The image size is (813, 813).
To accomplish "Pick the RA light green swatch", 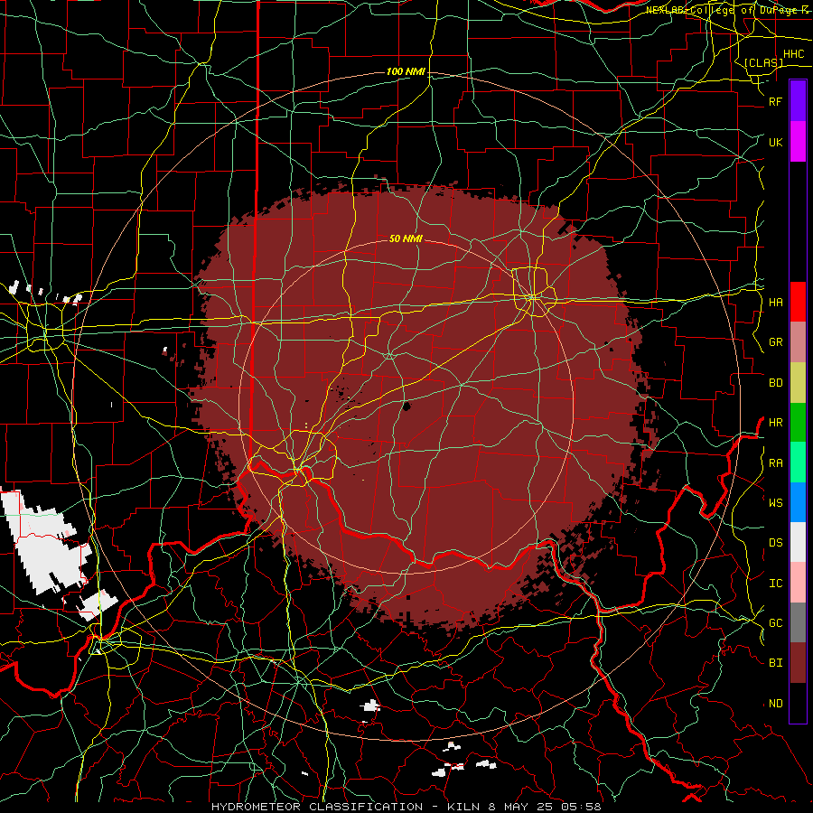I will [x=798, y=463].
